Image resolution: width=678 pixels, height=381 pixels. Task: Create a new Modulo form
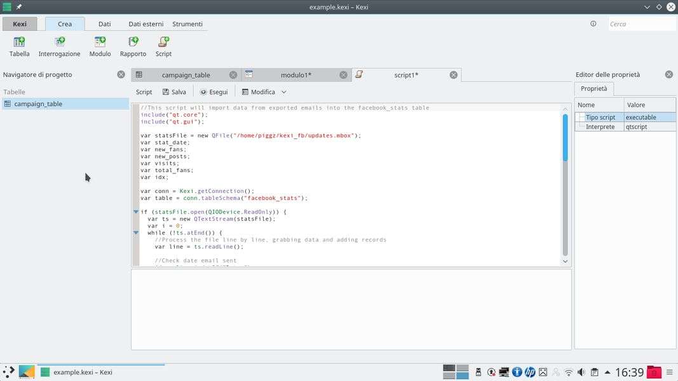tap(100, 46)
